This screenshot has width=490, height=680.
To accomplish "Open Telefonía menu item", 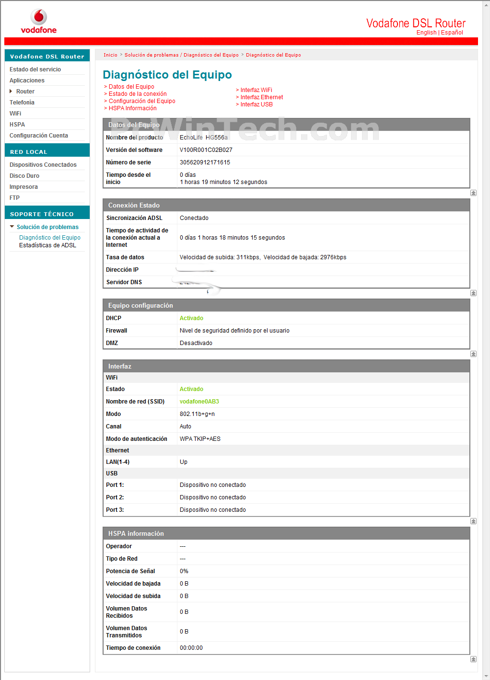I will 22,103.
